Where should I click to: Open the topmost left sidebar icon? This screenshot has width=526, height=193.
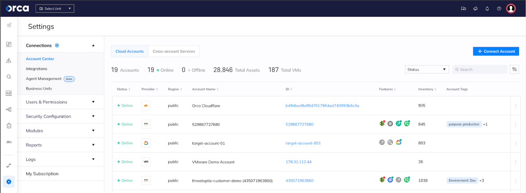9,26
